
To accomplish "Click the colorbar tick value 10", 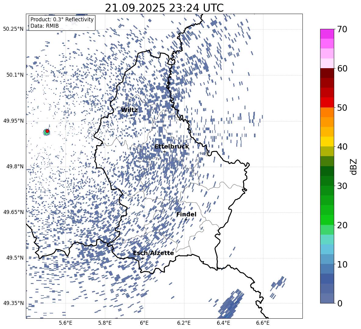I will (342, 264).
